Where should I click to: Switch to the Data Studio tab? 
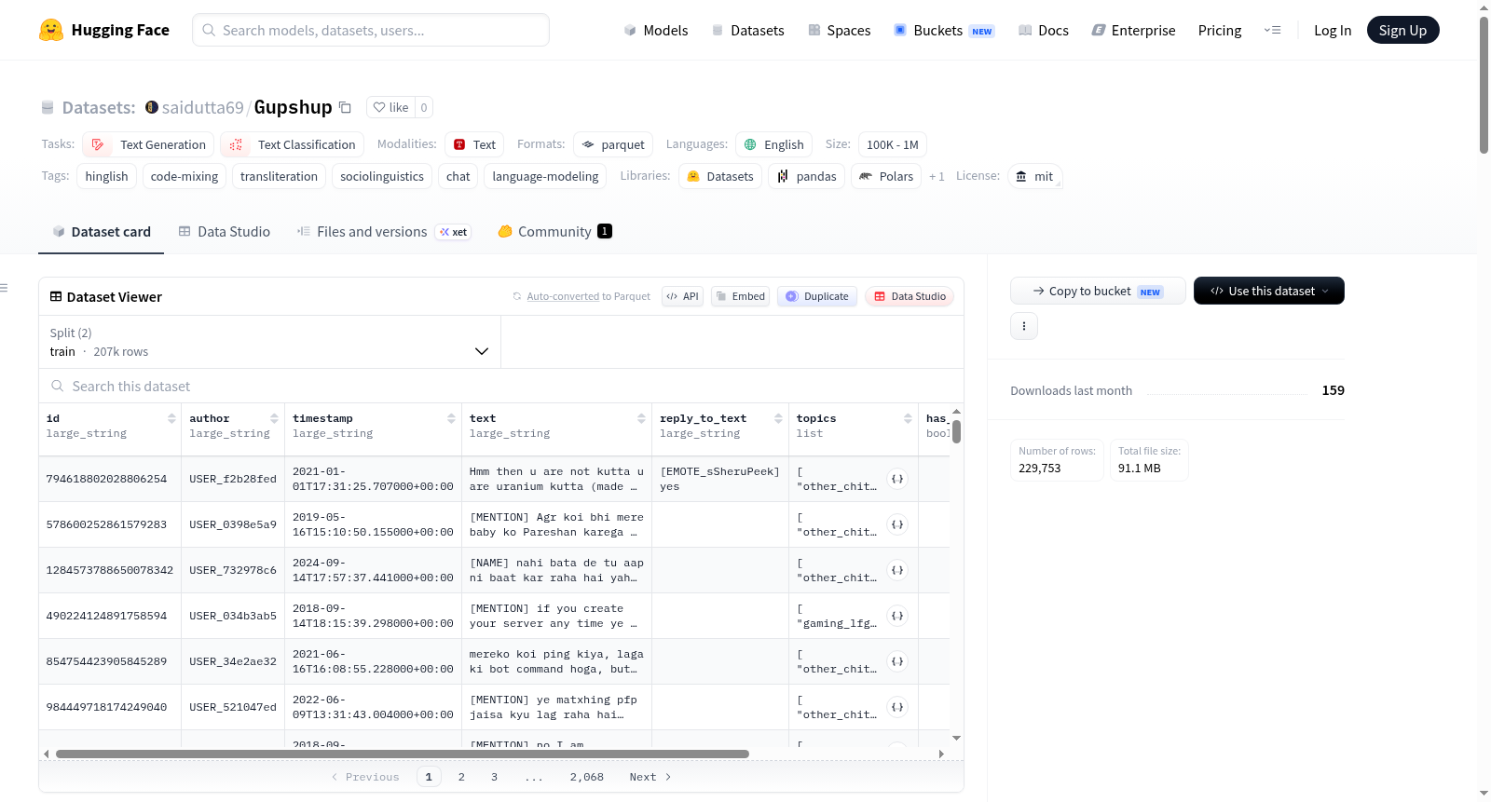tap(225, 231)
